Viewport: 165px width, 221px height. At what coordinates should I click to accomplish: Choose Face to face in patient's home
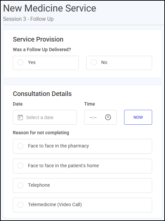pos(82,166)
